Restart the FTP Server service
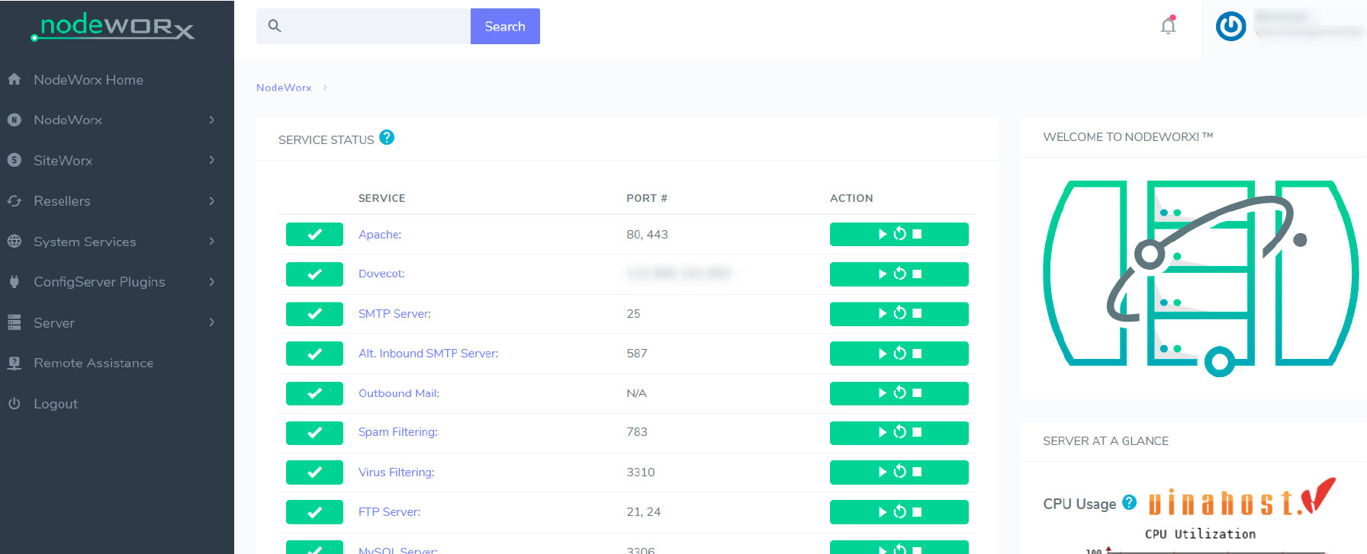 tap(900, 512)
